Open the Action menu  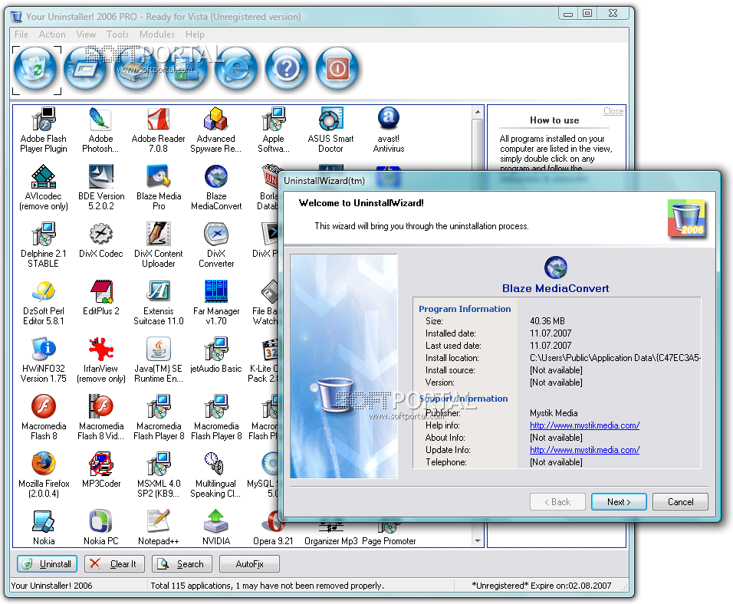coord(52,34)
